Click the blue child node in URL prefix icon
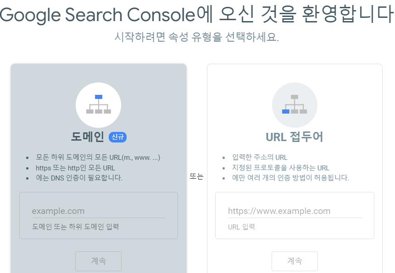The height and width of the screenshot is (273, 395). point(287,111)
